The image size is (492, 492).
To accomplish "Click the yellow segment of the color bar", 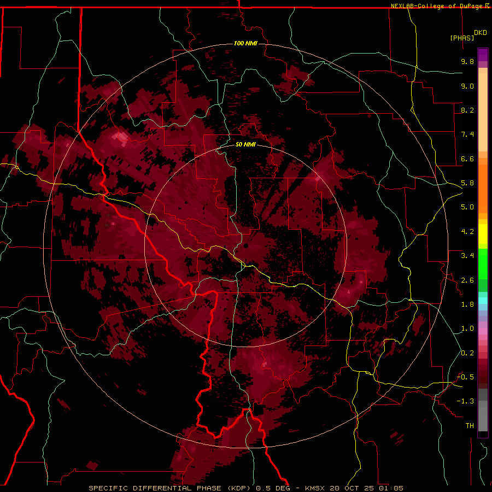I will point(483,234).
